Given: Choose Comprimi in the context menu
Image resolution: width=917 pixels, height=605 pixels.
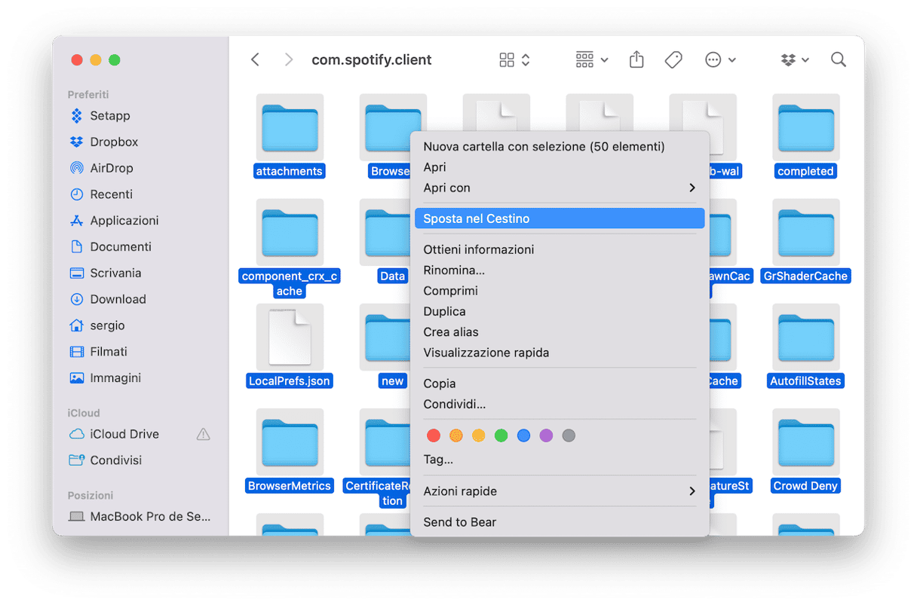Looking at the screenshot, I should pos(560,291).
